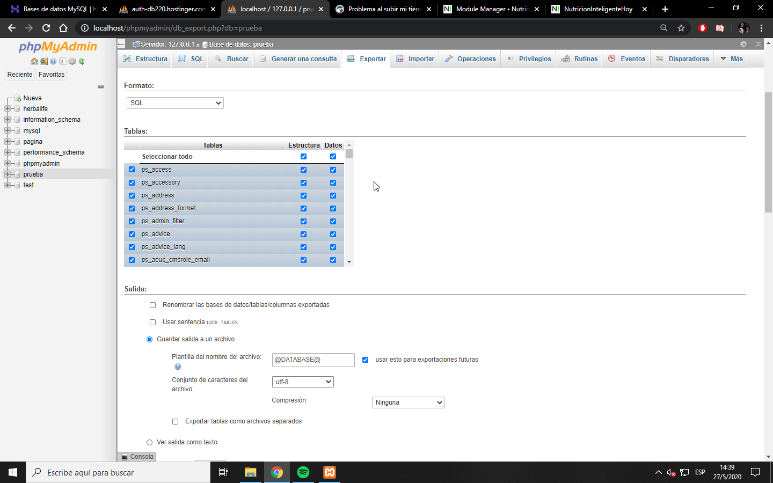Click the file name template input field

pos(313,360)
